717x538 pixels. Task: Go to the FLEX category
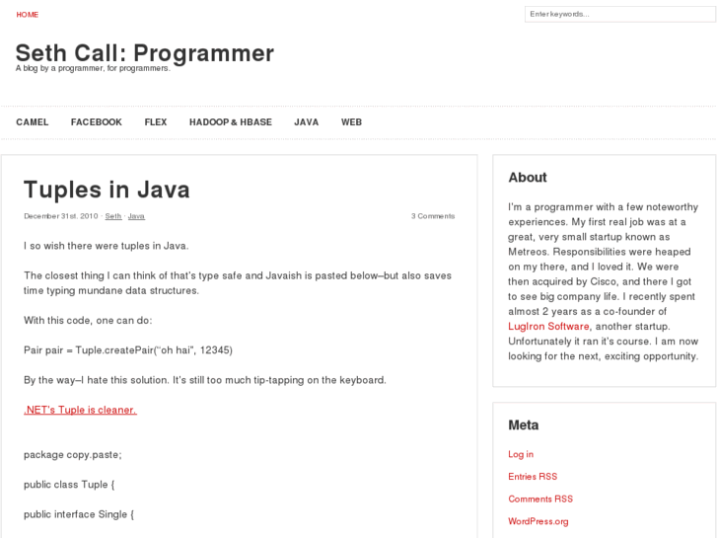tap(156, 122)
